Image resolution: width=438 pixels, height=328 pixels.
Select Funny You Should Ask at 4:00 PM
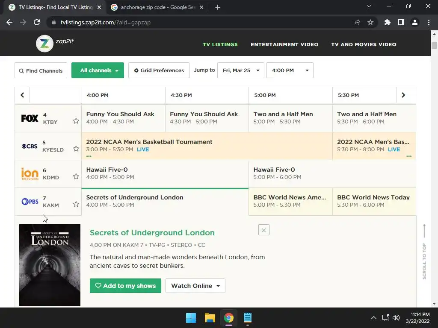pos(124,118)
